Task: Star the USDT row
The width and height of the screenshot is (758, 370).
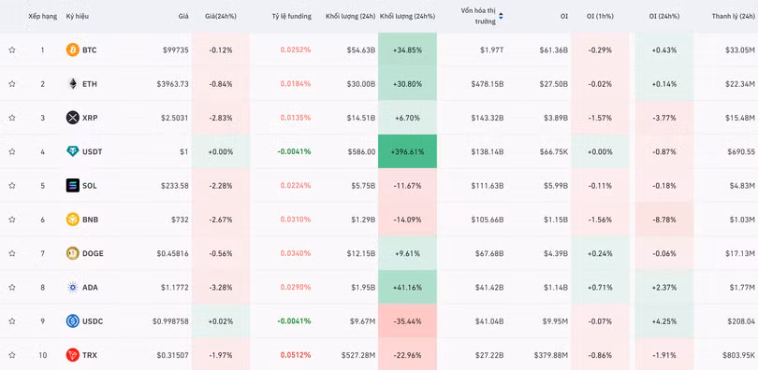Action: [12, 151]
